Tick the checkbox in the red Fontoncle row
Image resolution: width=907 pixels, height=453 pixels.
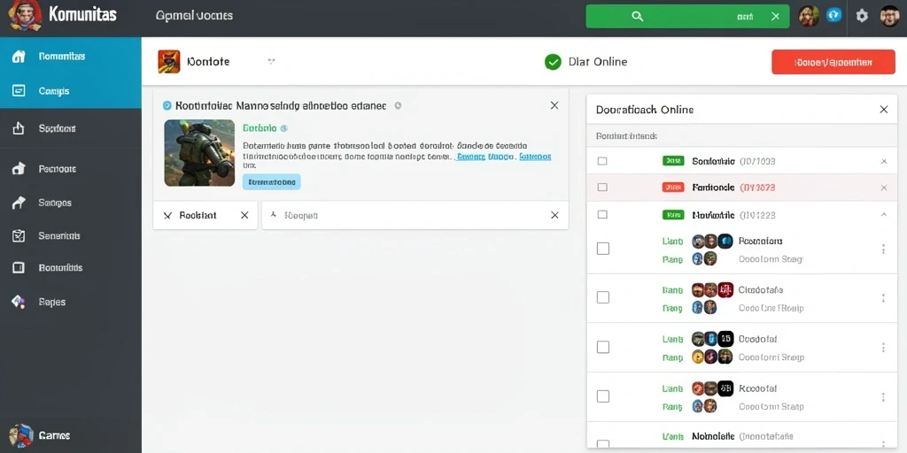pos(602,188)
